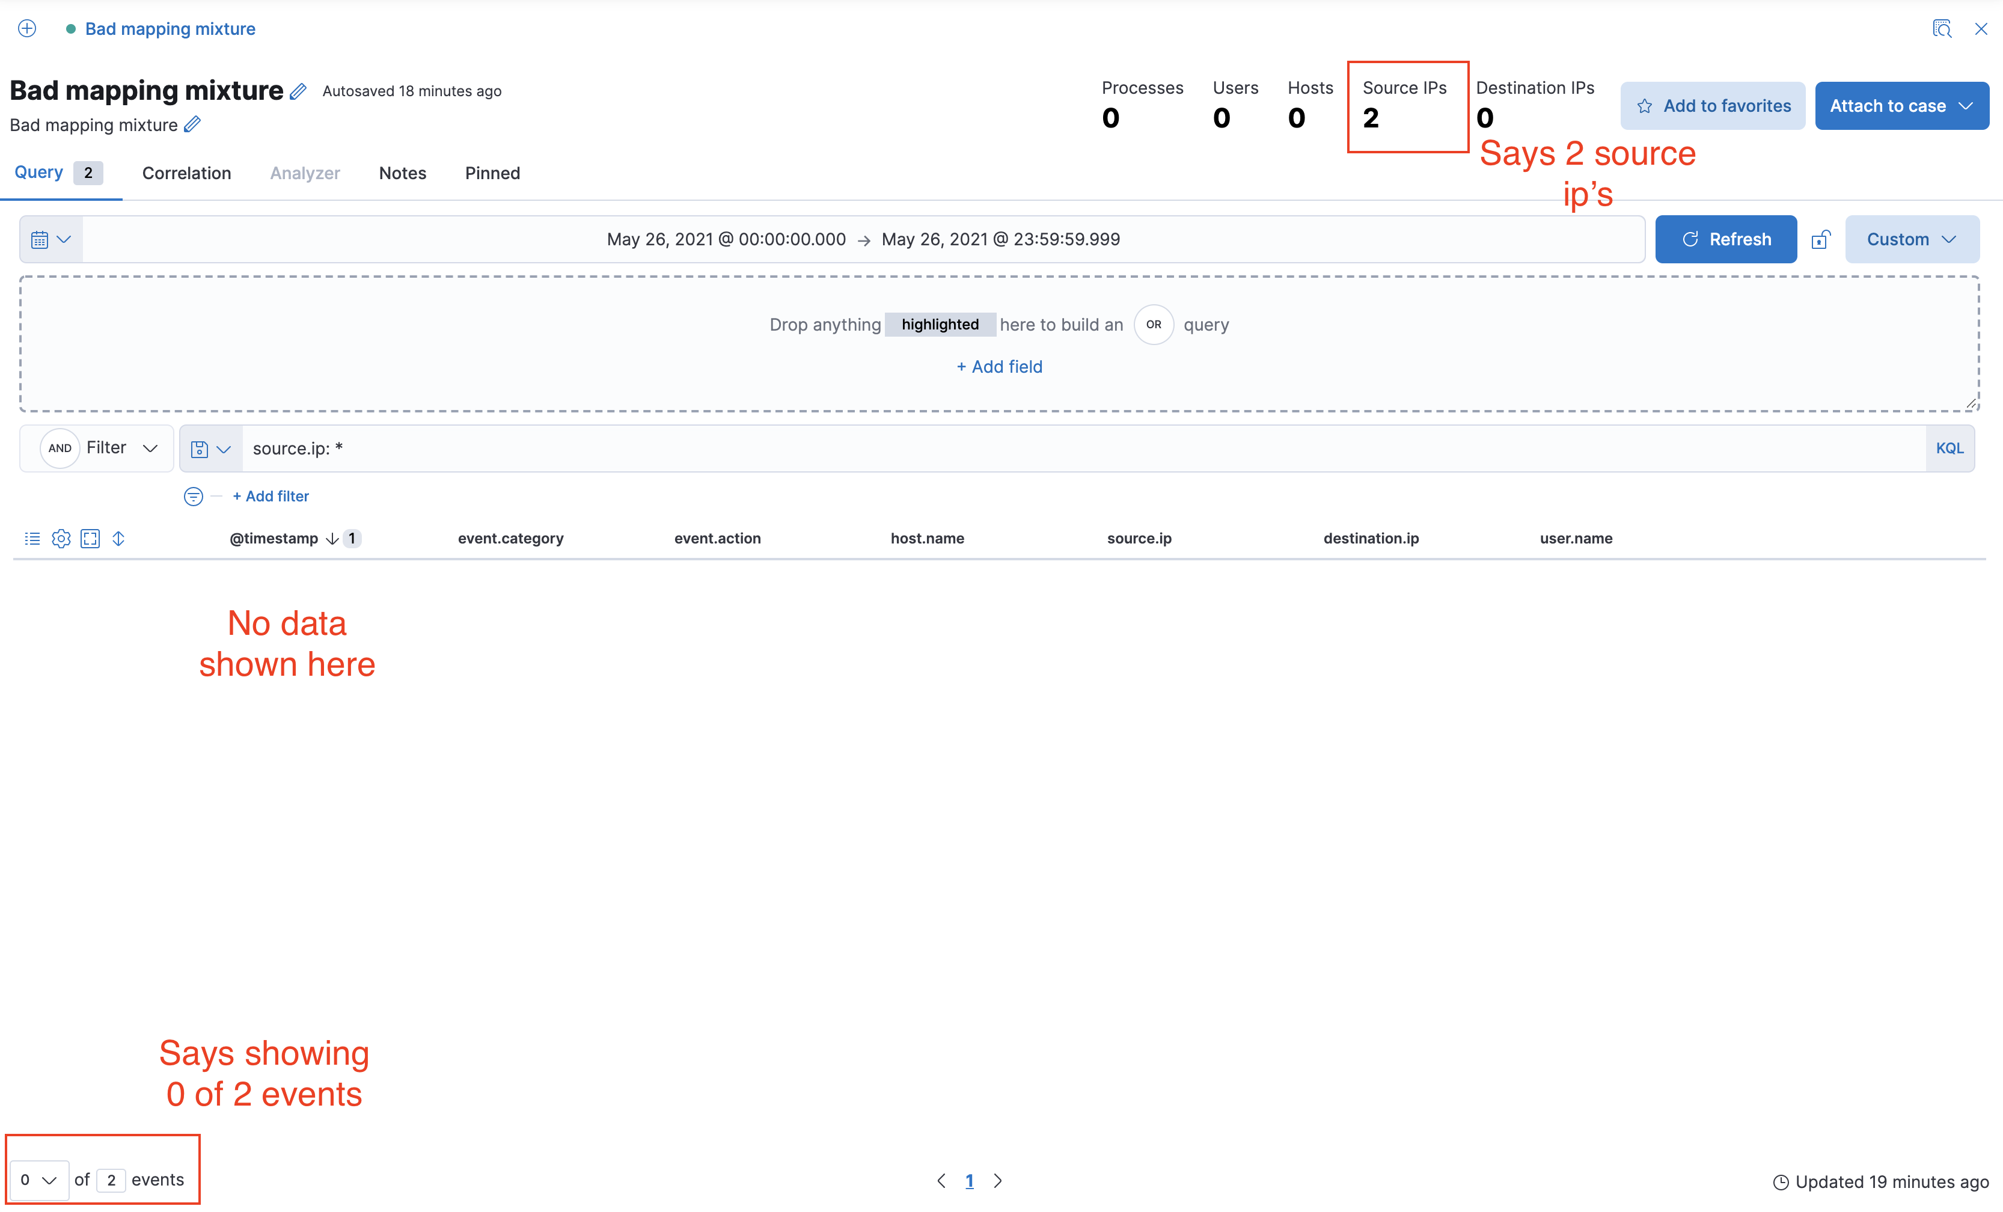2003x1212 pixels.
Task: Close the timeline flyout
Action: point(1981,28)
